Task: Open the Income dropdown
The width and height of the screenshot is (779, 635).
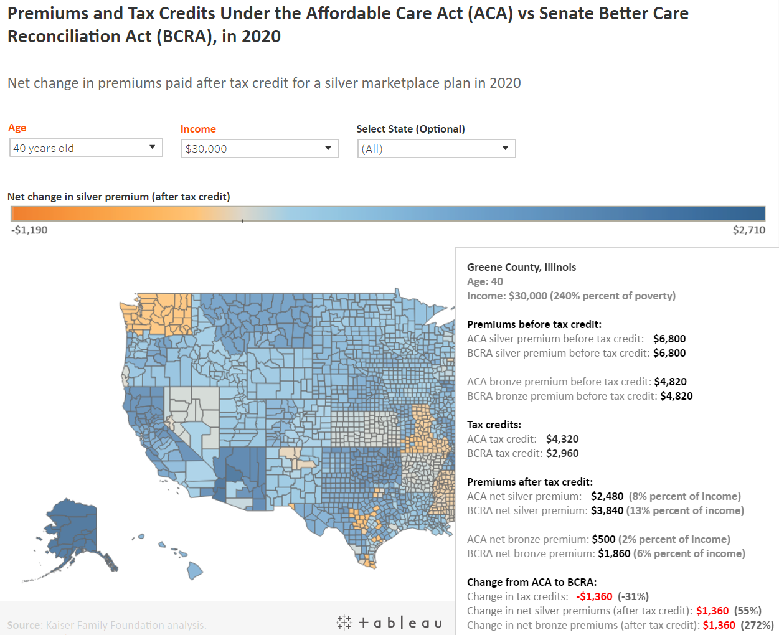Action: pyautogui.click(x=259, y=148)
